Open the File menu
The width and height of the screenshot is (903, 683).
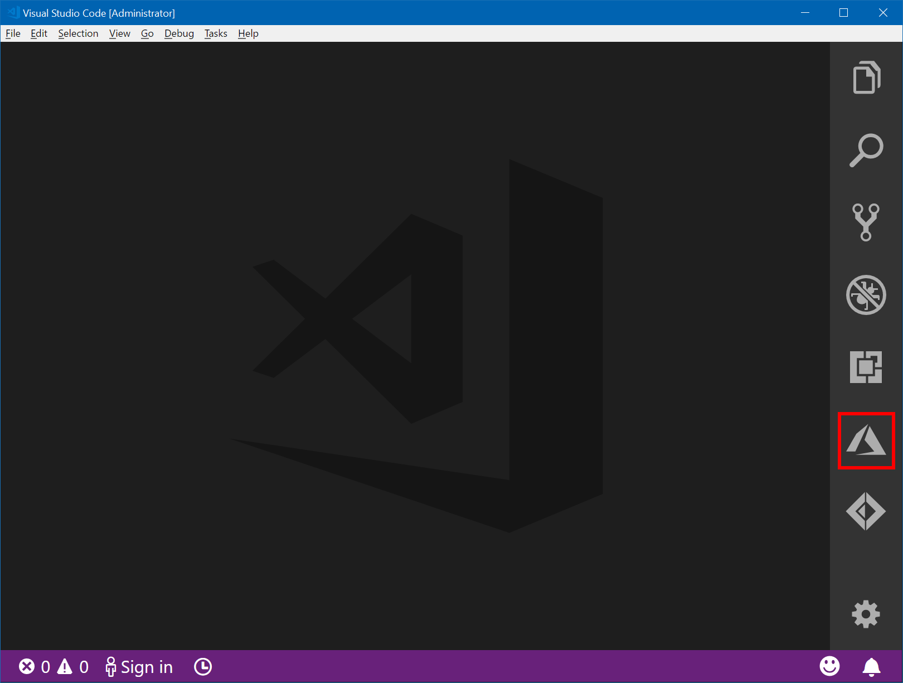pos(13,33)
